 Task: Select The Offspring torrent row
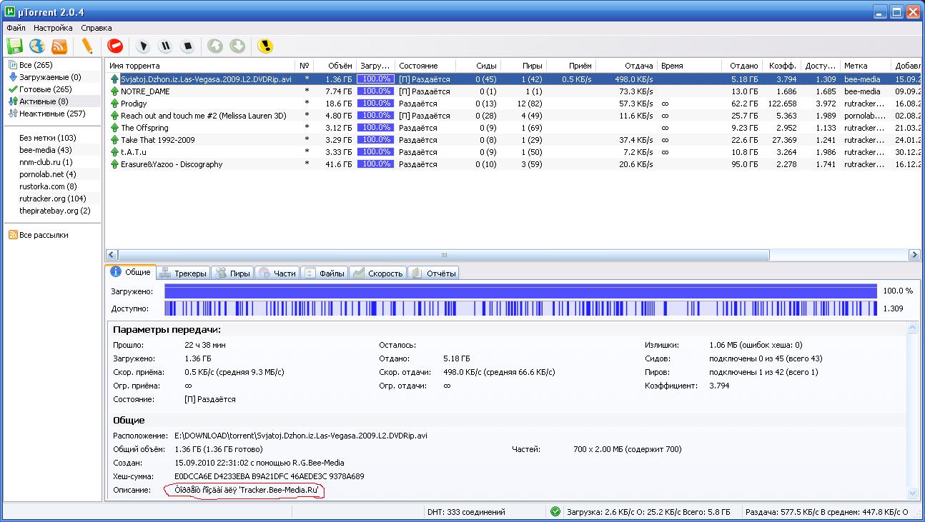pyautogui.click(x=513, y=128)
